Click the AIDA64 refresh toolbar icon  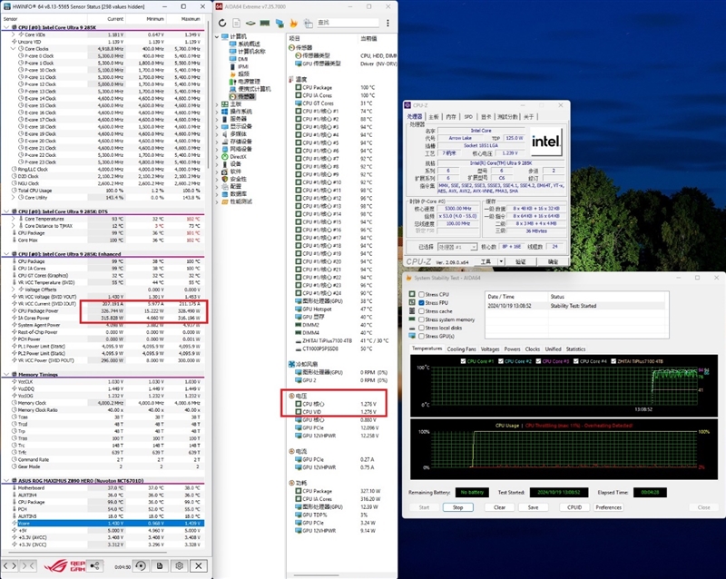tap(222, 23)
